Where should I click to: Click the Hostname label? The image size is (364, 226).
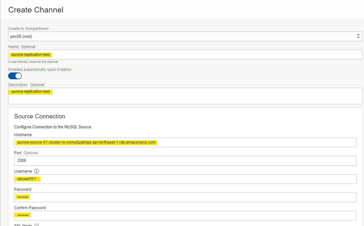(x=23, y=135)
